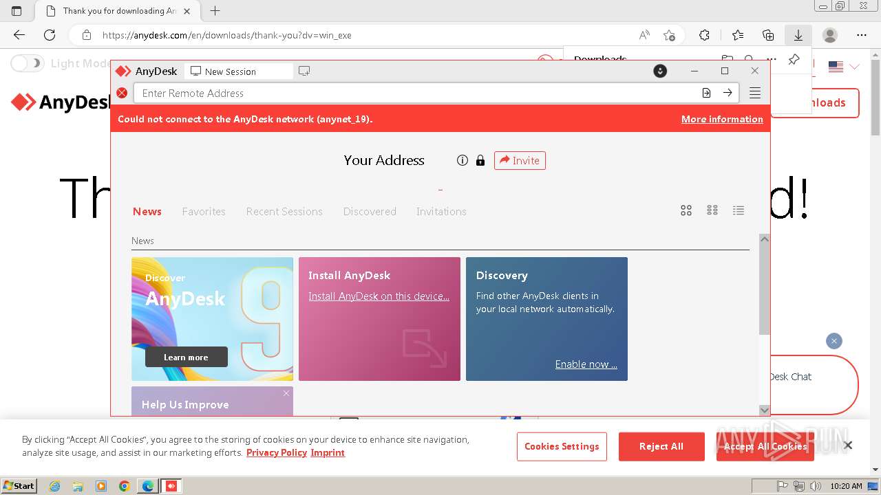Close the cookie consent banner
Screen dimensions: 881x495
[x=848, y=445]
